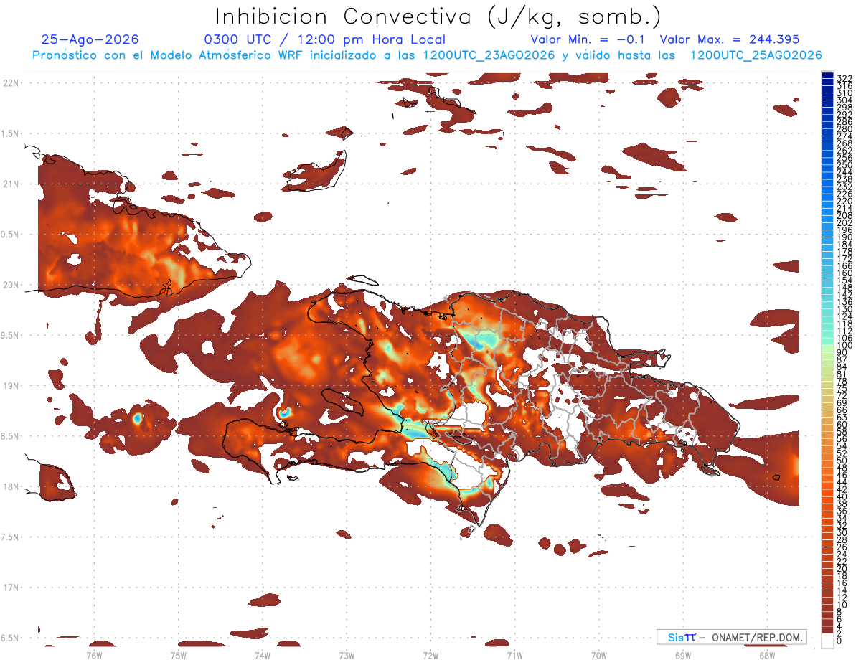Click the 69W longitude label
This screenshot has width=861, height=665.
(683, 655)
